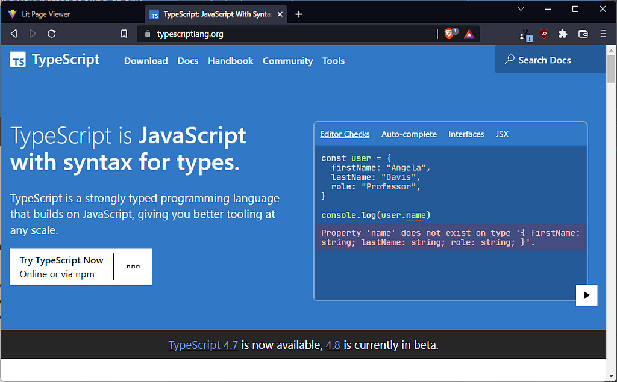Viewport: 617px width, 382px height.
Task: Open Brave Rewards triangle icon
Action: click(469, 34)
